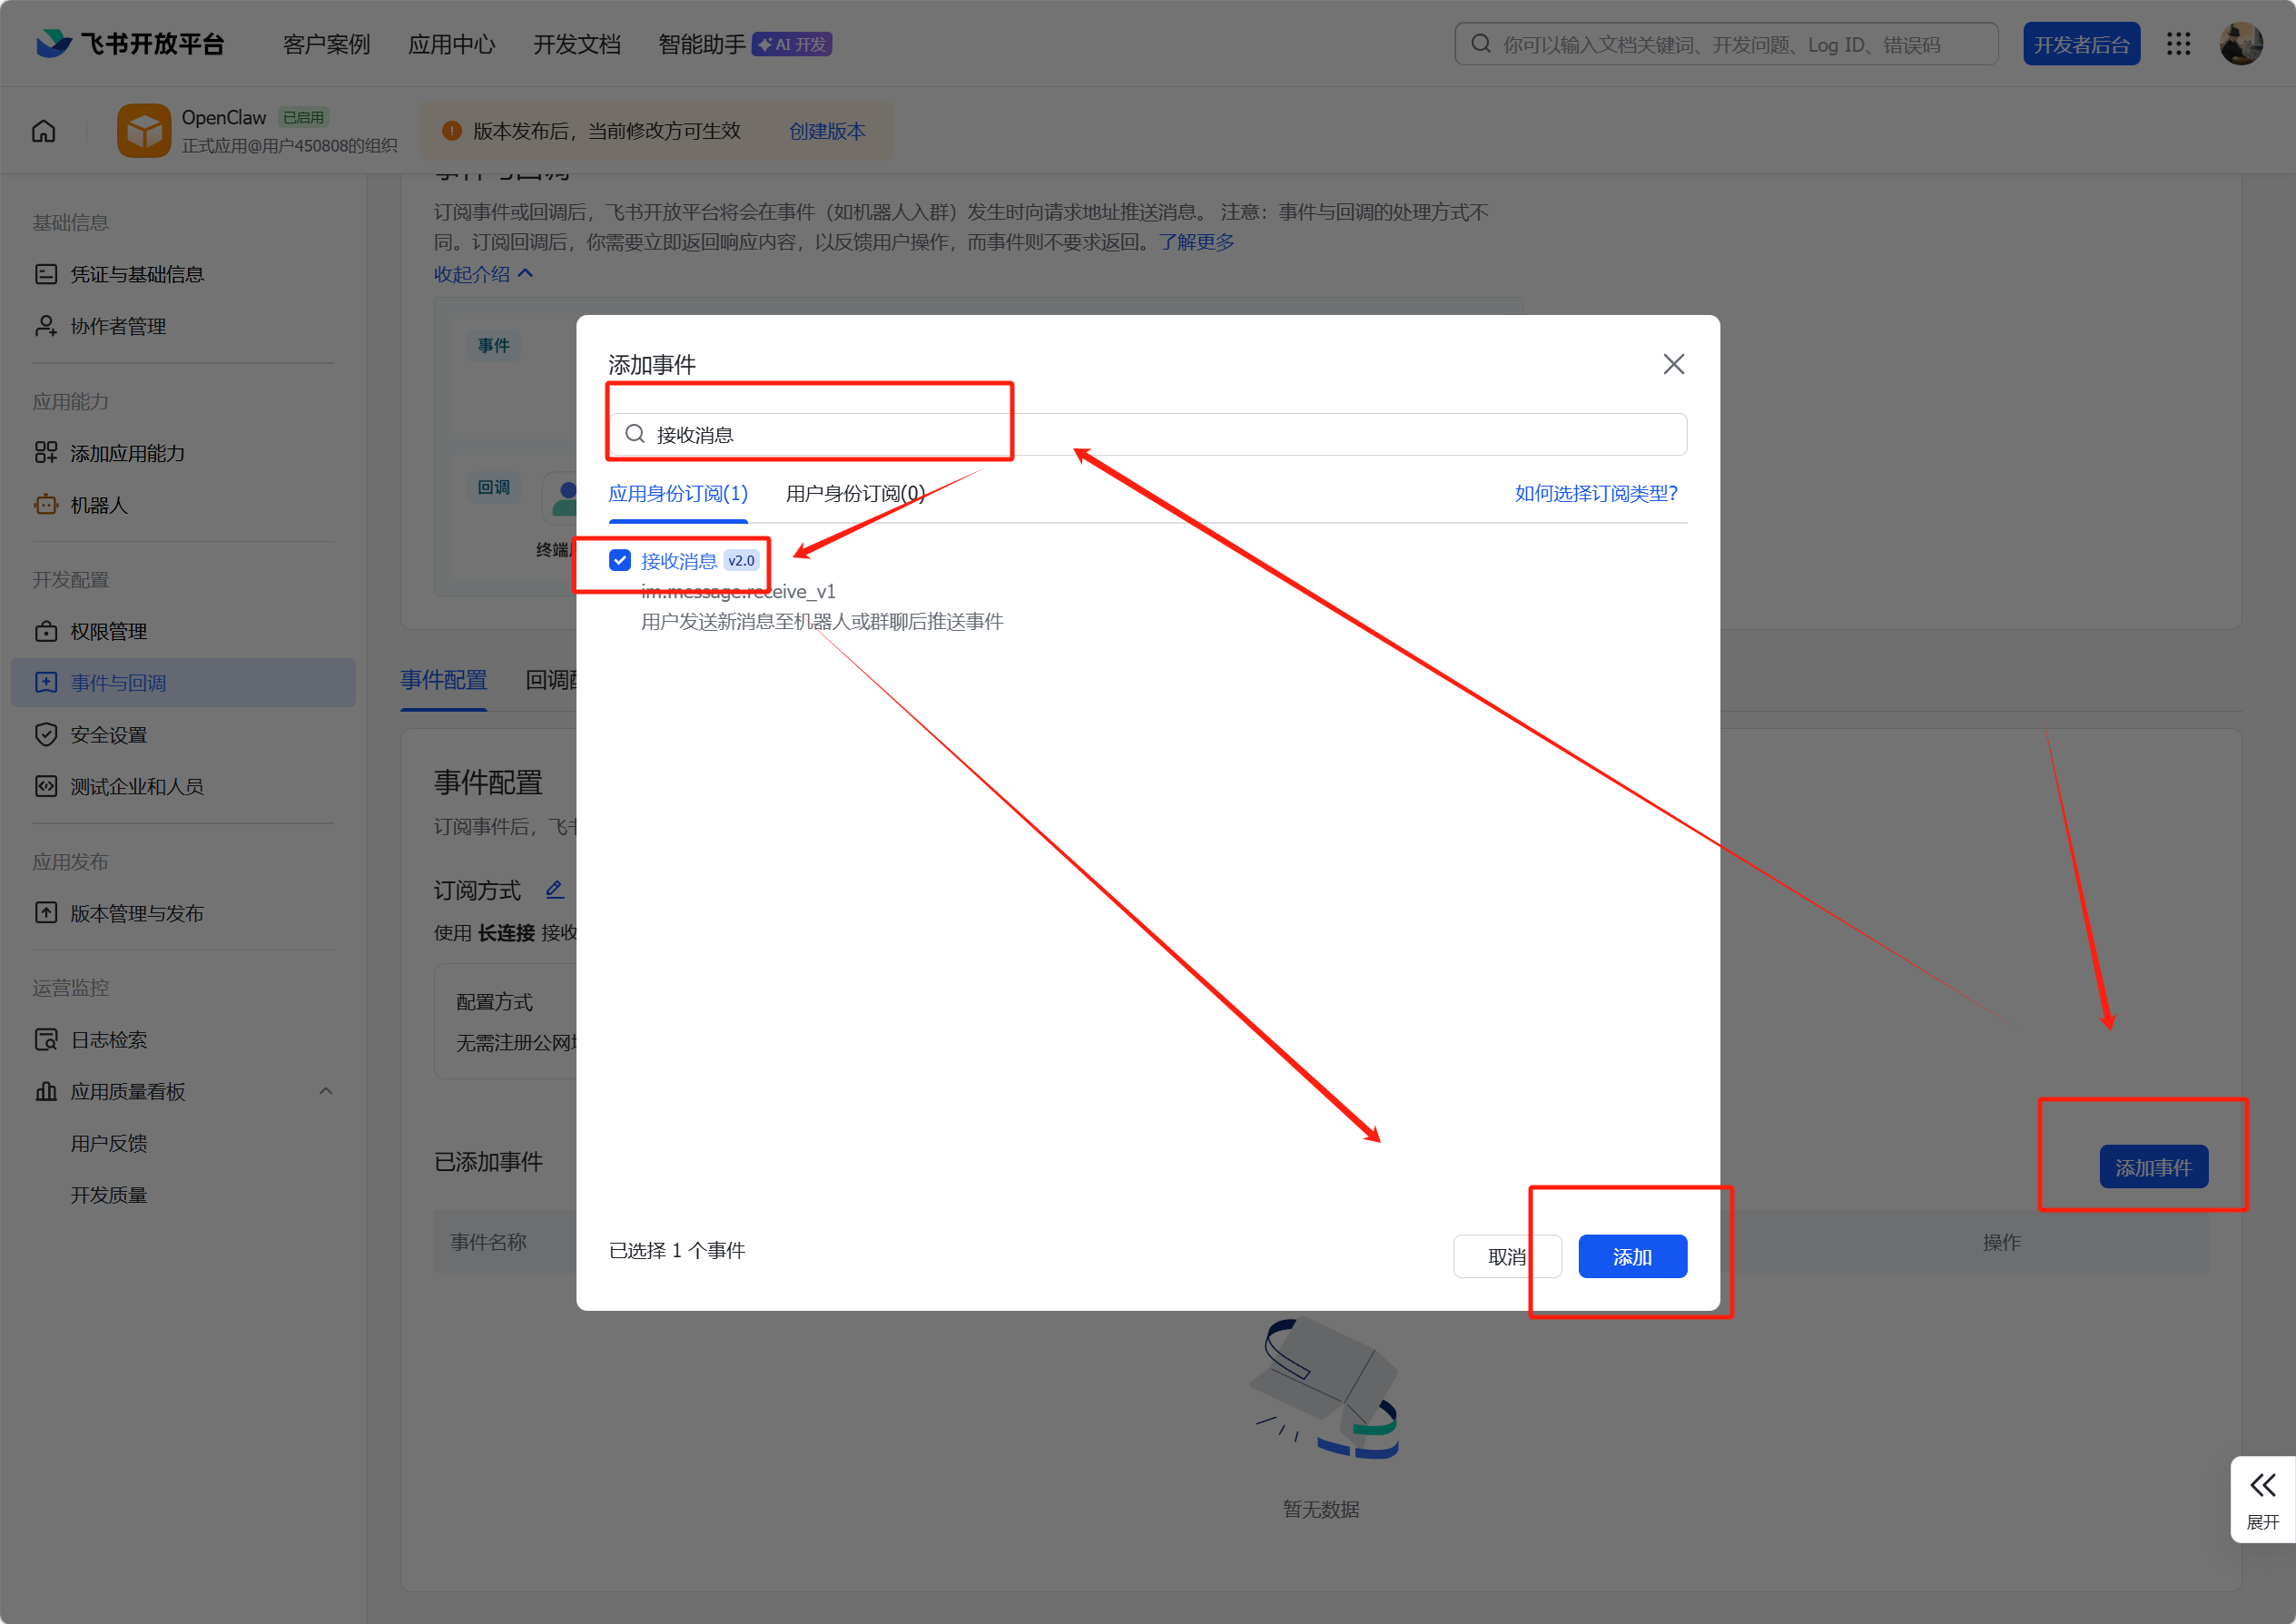Image resolution: width=2296 pixels, height=1624 pixels.
Task: Uncheck the 接收消息 v2.0 event checkbox
Action: point(620,560)
